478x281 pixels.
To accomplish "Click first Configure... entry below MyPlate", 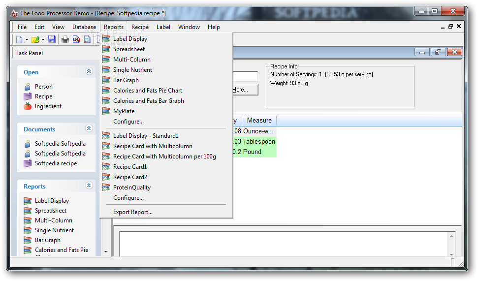I will [x=166, y=122].
